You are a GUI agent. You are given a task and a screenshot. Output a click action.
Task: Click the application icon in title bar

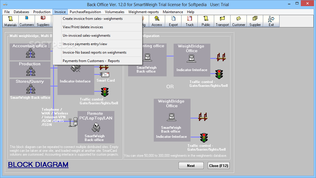pyautogui.click(x=6, y=4)
